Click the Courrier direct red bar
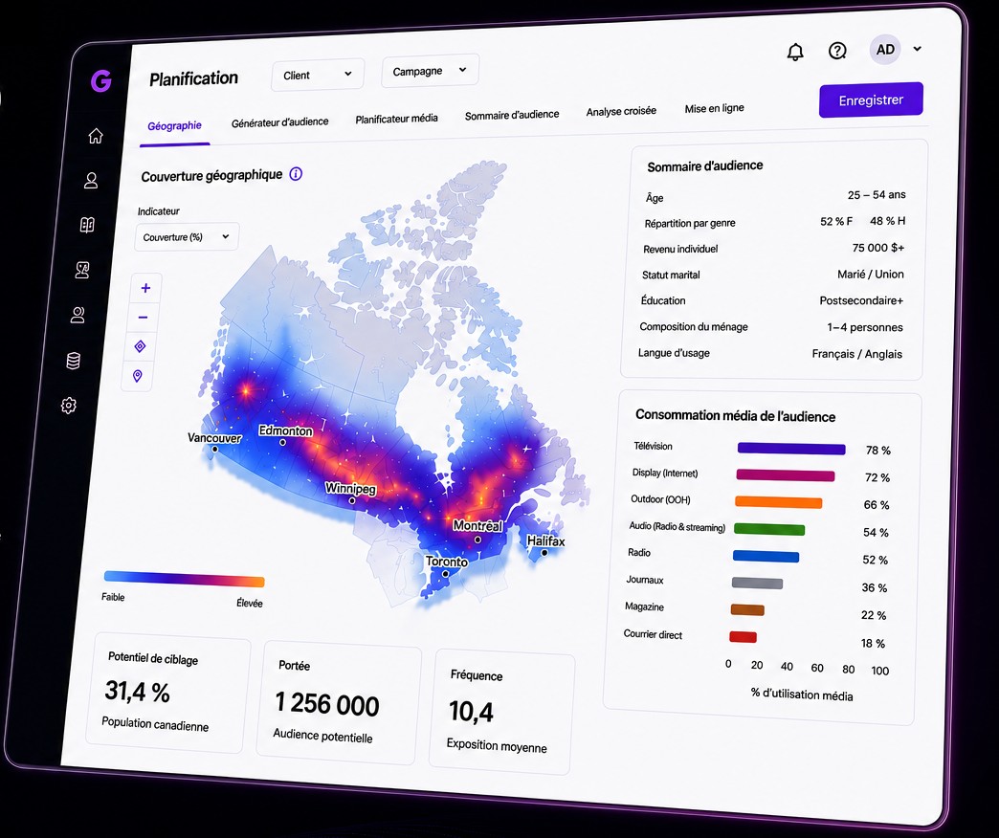 [x=743, y=637]
